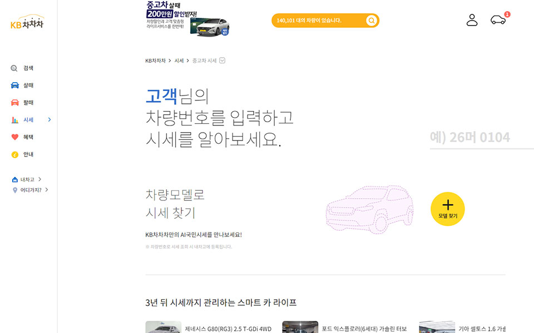Click the yellow 안내 info icon
This screenshot has width=534, height=333.
(x=15, y=154)
